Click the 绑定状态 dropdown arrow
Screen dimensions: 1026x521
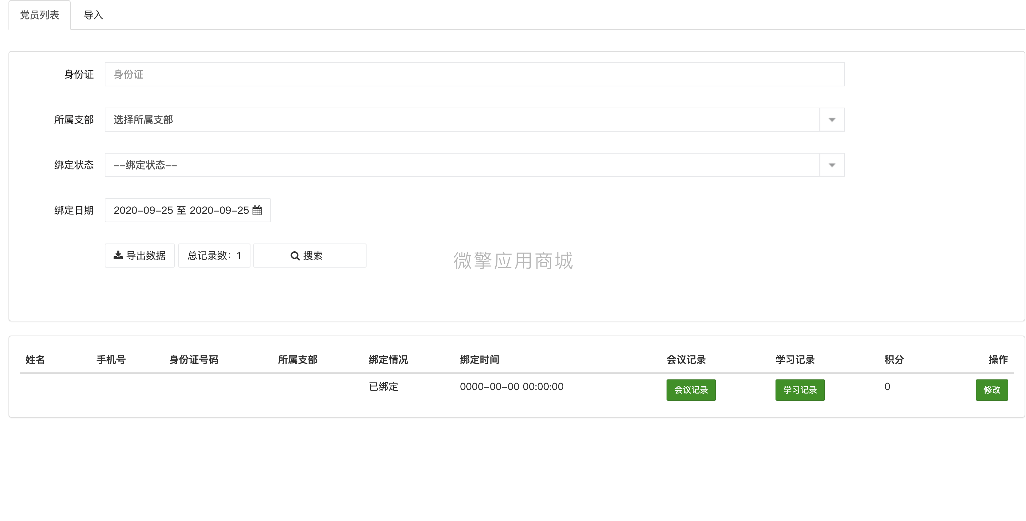click(x=832, y=165)
